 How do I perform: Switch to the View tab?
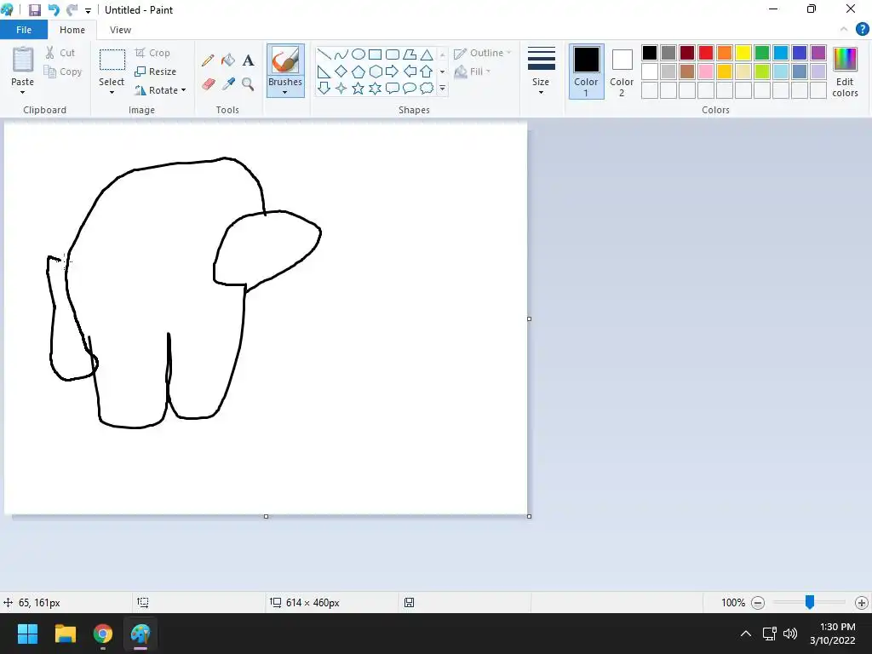tap(120, 30)
